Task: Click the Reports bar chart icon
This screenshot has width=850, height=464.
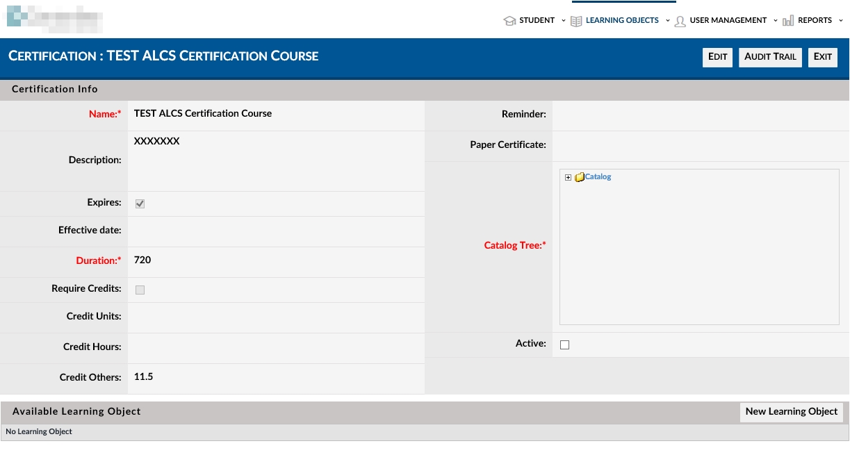Action: point(788,21)
